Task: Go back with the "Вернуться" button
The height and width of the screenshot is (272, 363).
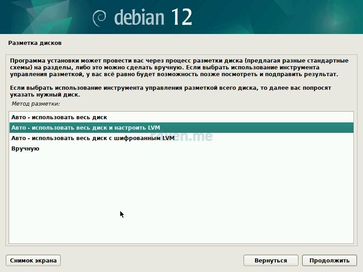Action: click(x=270, y=260)
